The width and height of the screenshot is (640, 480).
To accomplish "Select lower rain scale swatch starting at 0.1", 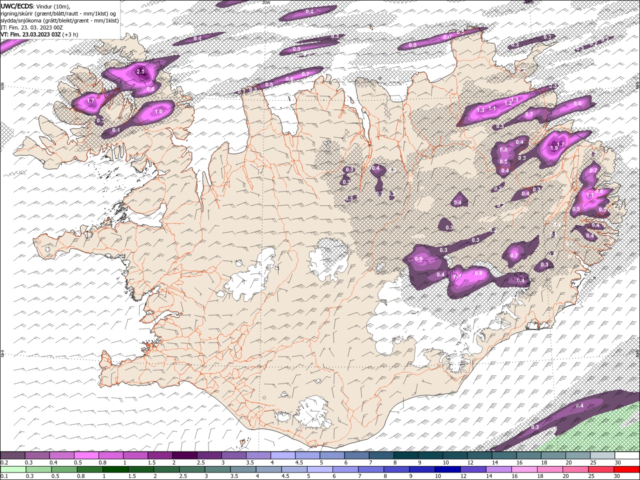I will 12,469.
